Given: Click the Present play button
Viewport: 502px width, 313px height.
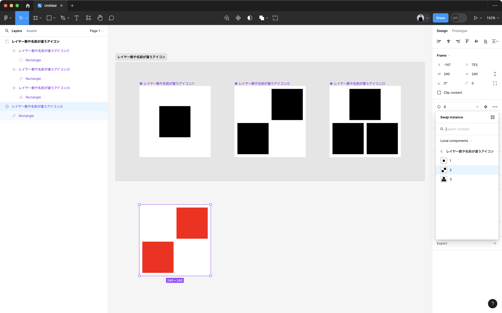Looking at the screenshot, I should [x=476, y=18].
